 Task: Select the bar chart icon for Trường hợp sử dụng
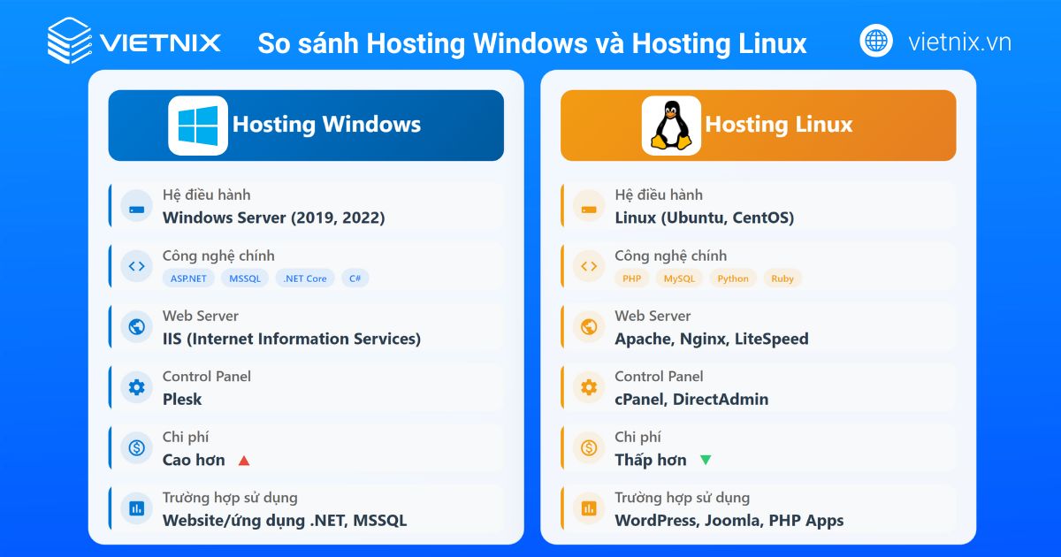tap(135, 508)
